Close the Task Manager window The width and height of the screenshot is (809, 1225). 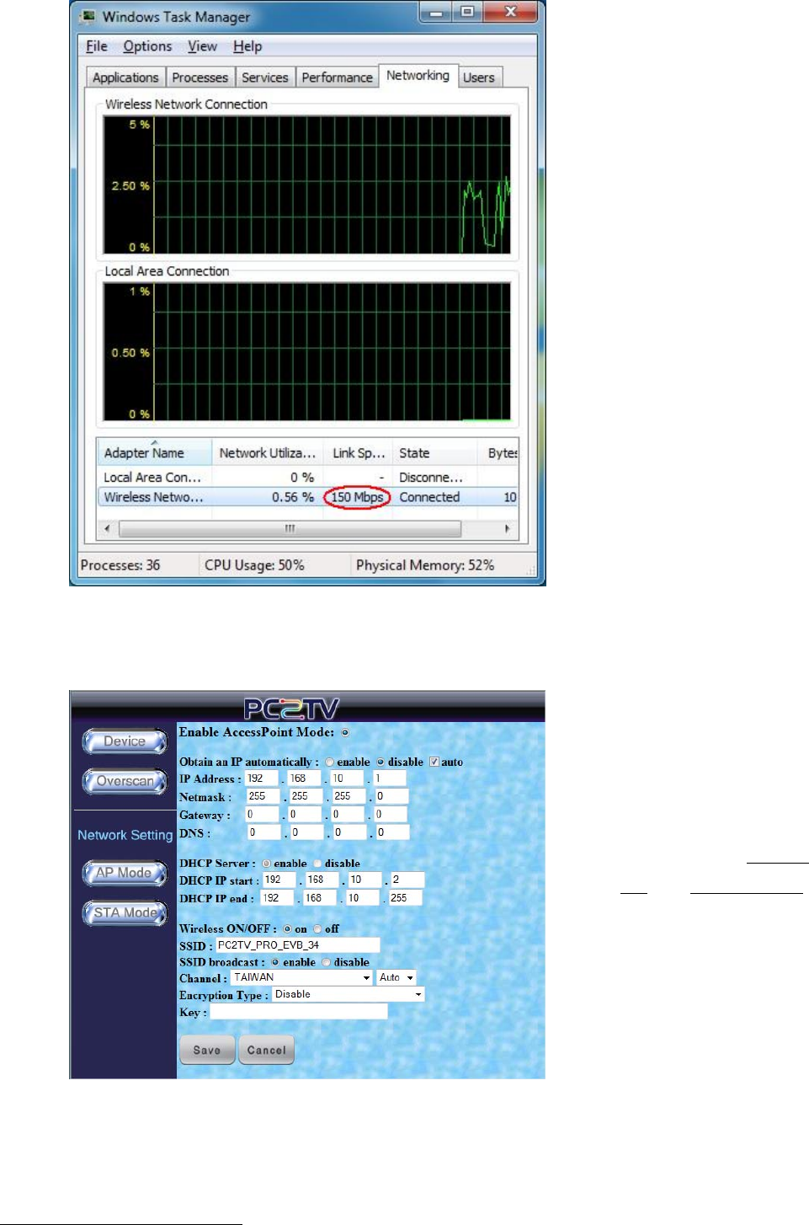tap(510, 13)
